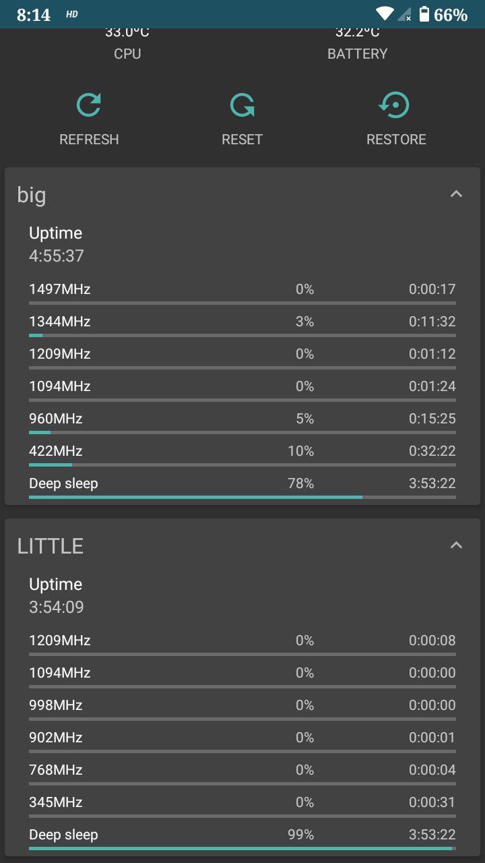Tap the big Deep sleep progress bar
The height and width of the screenshot is (863, 485).
pos(243,497)
